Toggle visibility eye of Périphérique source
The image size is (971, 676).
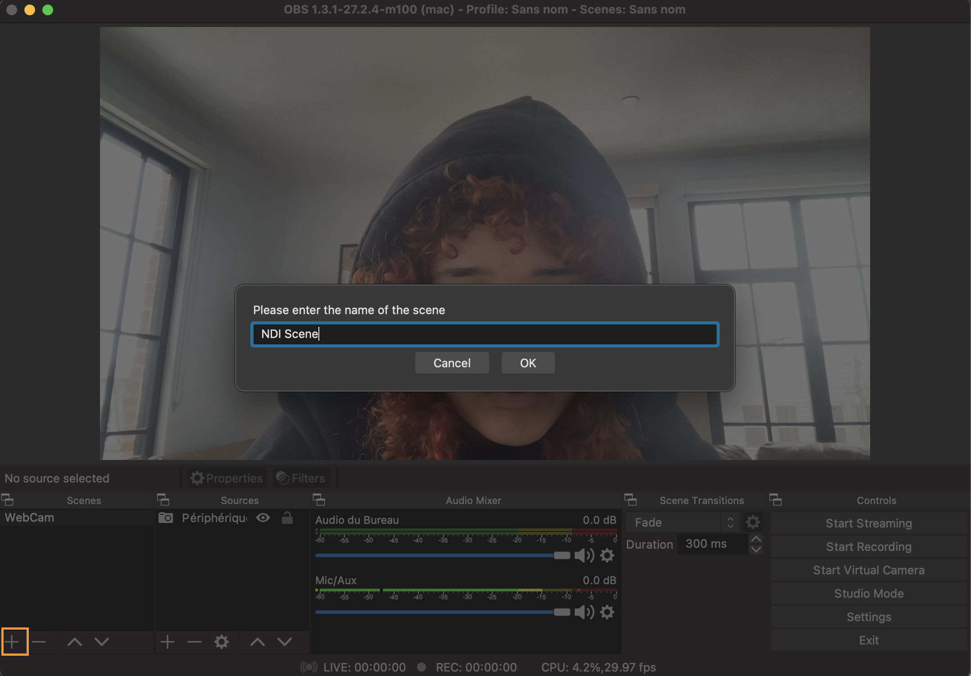(x=263, y=518)
